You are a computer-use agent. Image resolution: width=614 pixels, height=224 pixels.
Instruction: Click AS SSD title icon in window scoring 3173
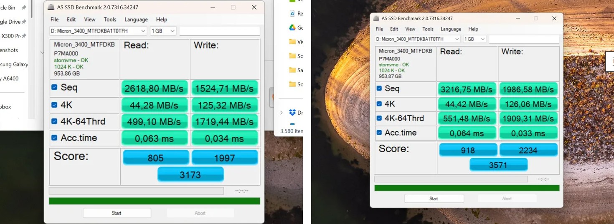coord(51,8)
